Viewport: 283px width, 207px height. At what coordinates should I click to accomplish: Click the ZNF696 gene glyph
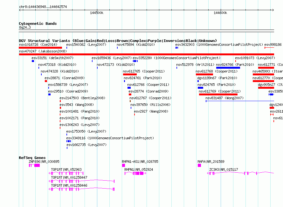[x=34, y=165]
